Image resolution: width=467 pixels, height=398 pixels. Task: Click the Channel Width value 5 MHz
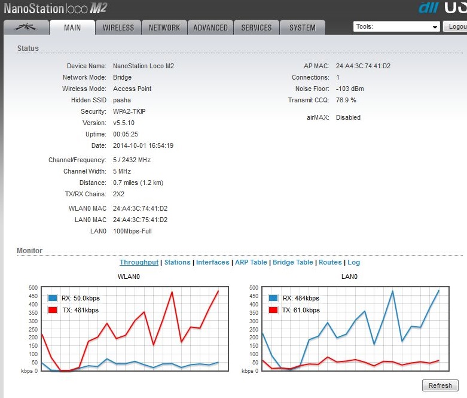coord(122,171)
